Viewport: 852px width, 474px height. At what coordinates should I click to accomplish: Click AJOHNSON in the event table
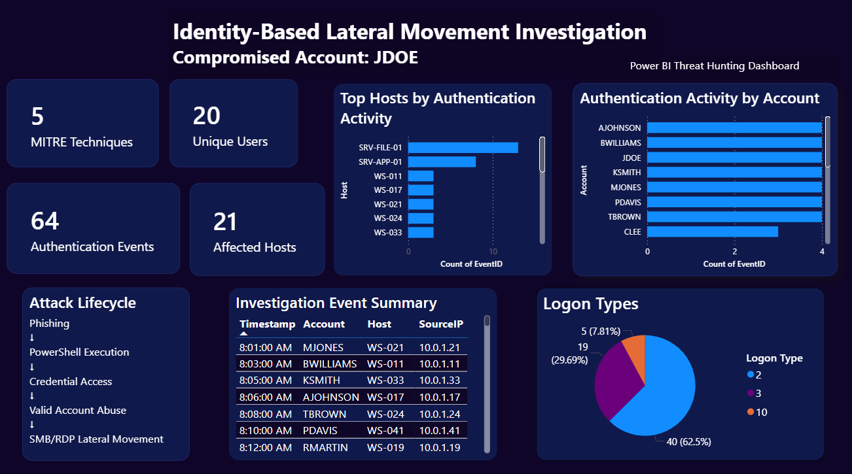[331, 397]
